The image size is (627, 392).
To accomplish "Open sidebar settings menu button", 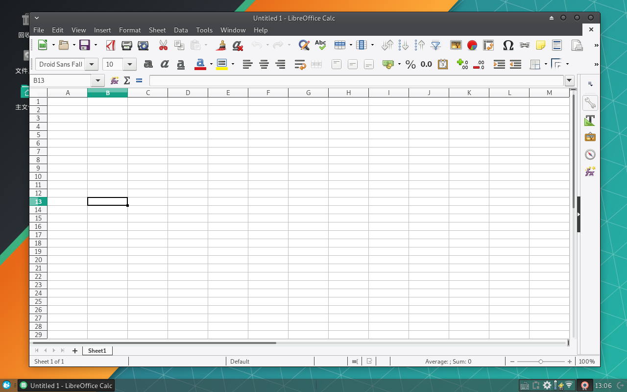I will coord(590,84).
